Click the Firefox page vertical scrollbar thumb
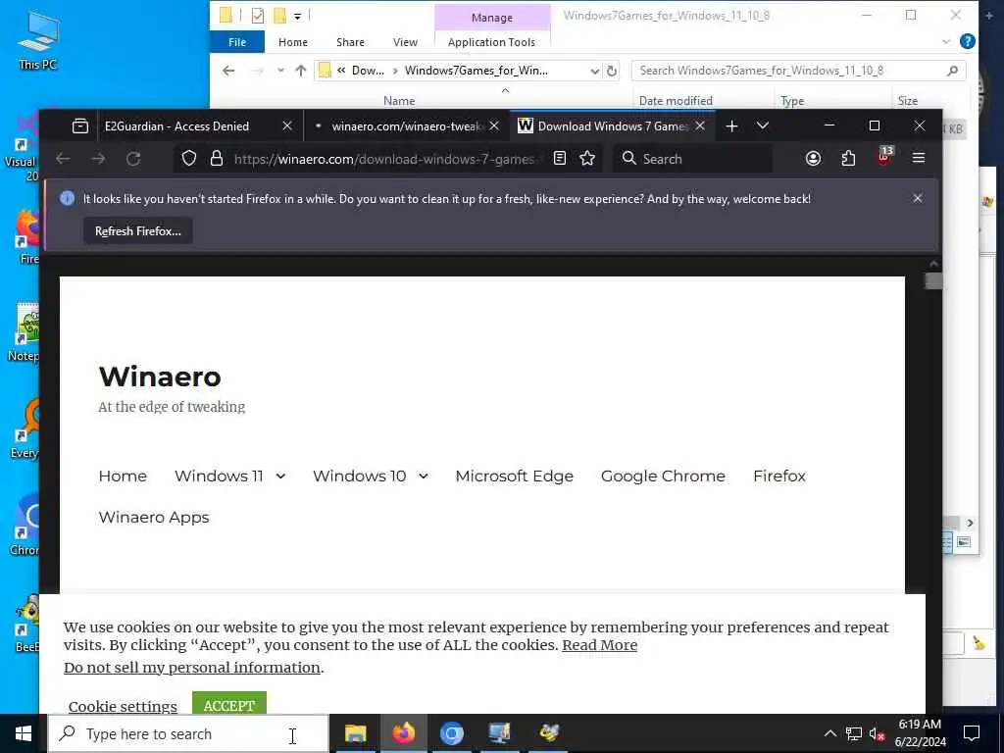 [x=933, y=280]
